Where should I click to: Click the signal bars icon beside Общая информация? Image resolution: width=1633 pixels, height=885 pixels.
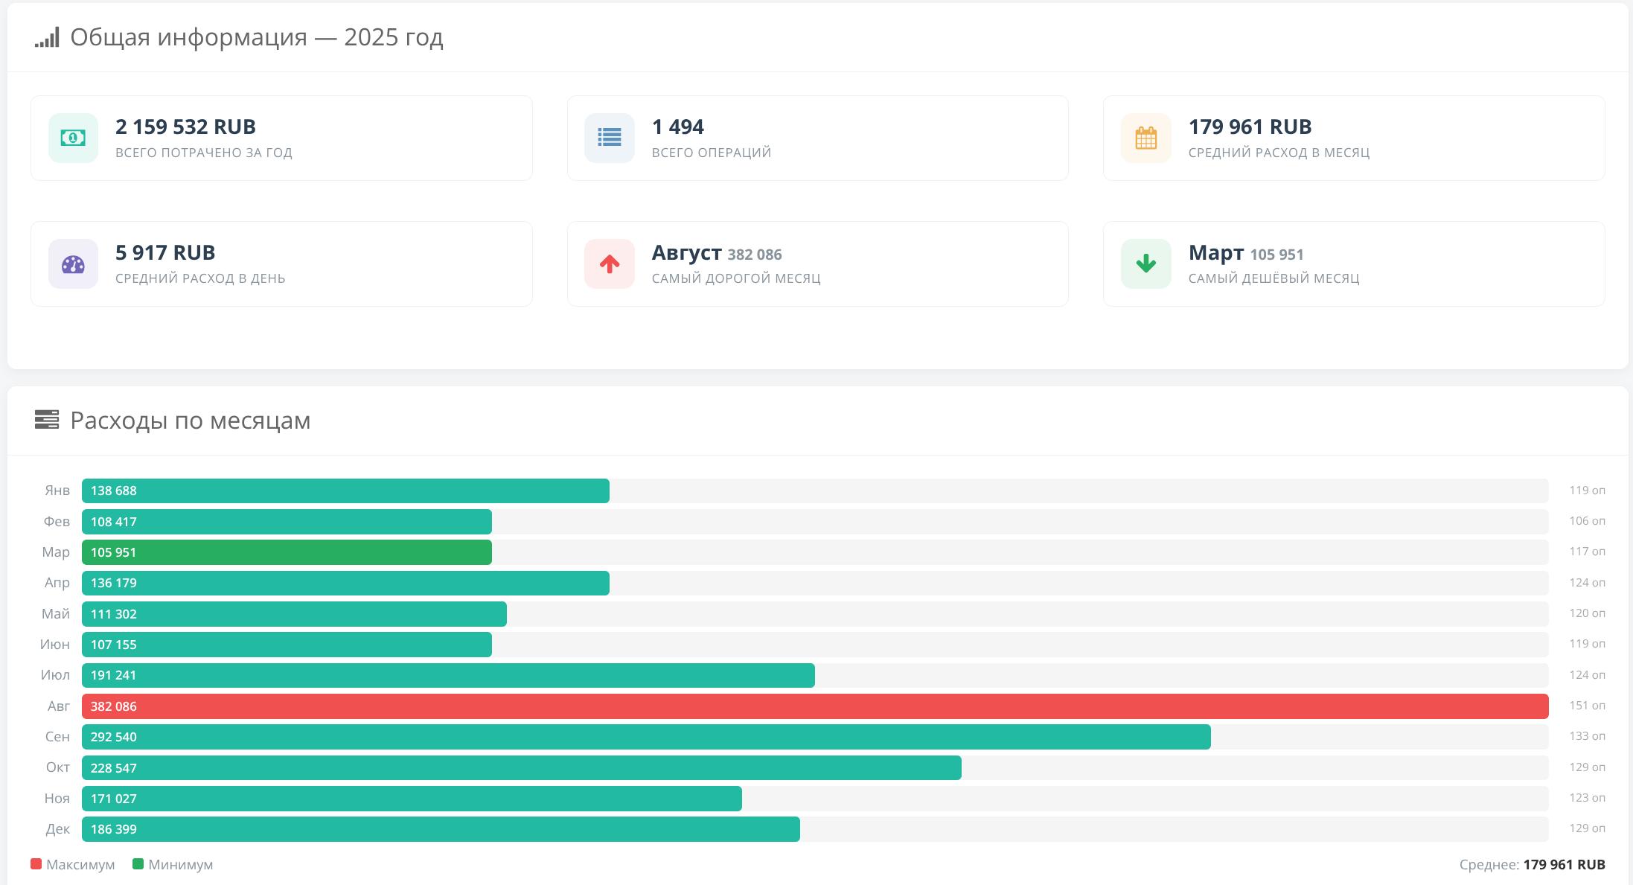(47, 38)
